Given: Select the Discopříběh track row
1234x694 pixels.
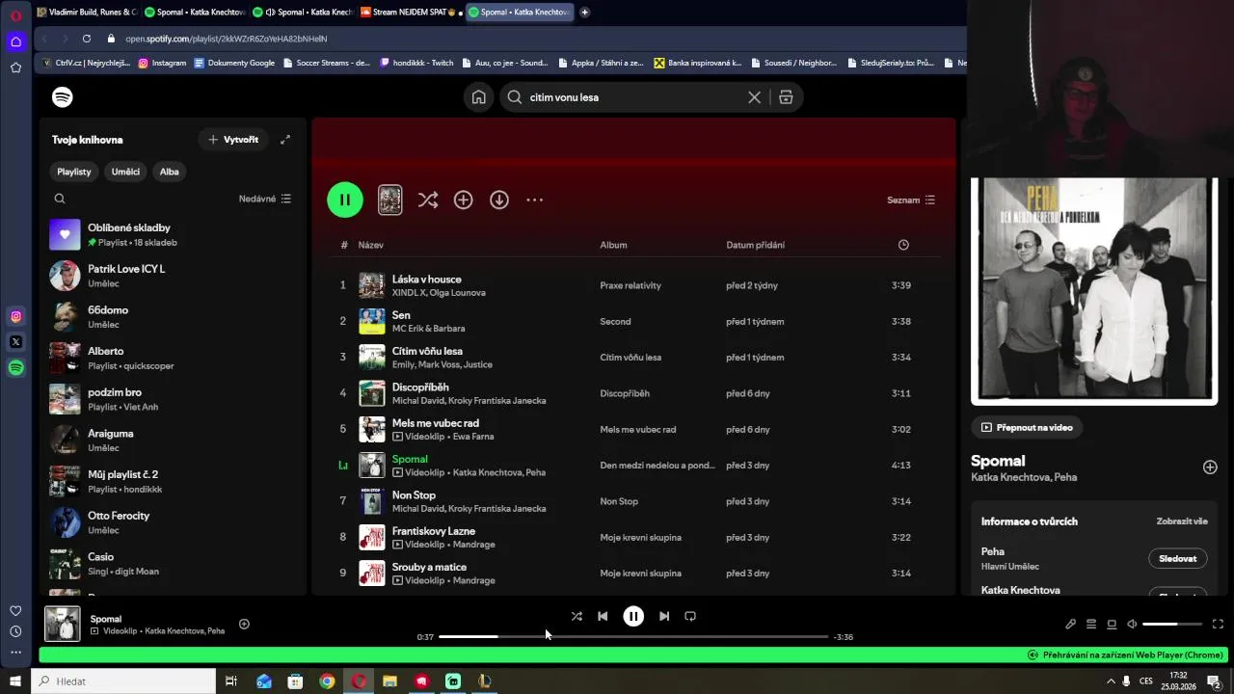Looking at the screenshot, I should click(635, 393).
